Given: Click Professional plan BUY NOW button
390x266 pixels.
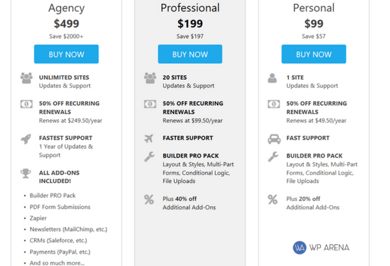Looking at the screenshot, I should click(x=190, y=54).
